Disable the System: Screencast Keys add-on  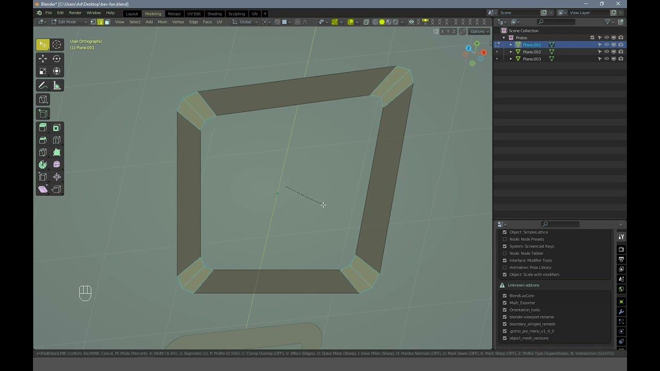click(x=504, y=246)
